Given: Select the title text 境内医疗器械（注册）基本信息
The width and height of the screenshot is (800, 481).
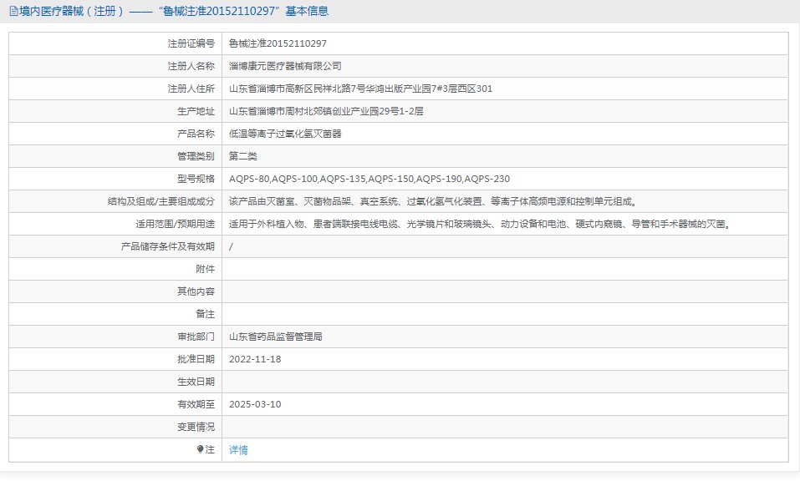Looking at the screenshot, I should [x=174, y=11].
